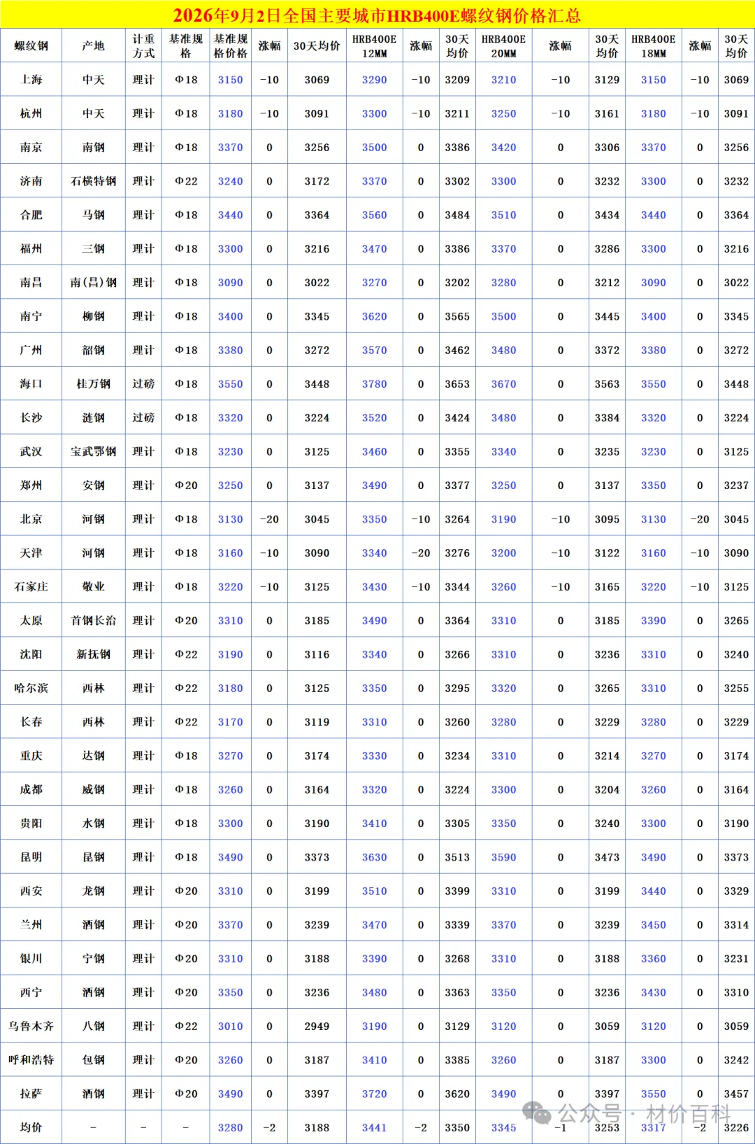Viewport: 755px width, 1144px height.
Task: Select the 桂万钢 origin cell
Action: pos(94,384)
